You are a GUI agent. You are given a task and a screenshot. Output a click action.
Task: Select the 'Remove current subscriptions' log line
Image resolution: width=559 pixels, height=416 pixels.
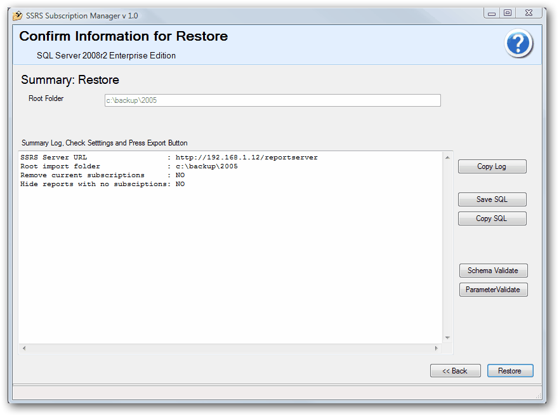click(x=103, y=175)
